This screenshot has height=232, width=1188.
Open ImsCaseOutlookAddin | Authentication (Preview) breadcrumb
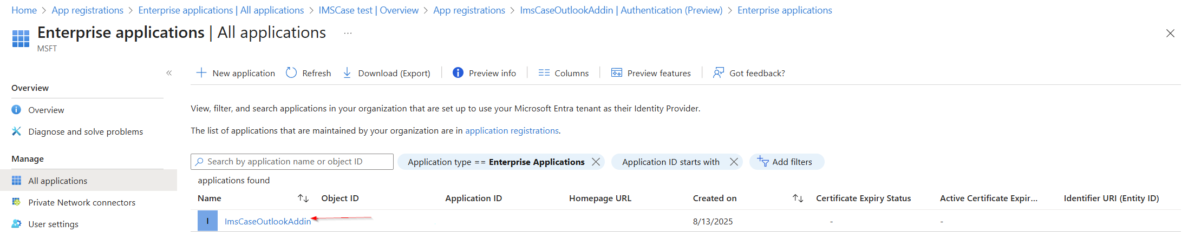point(621,10)
